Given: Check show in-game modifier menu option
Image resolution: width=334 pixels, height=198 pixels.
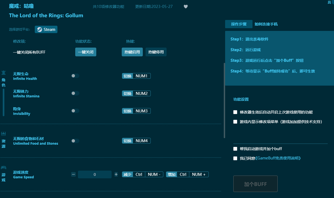Looking at the screenshot, I should pyautogui.click(x=235, y=122).
